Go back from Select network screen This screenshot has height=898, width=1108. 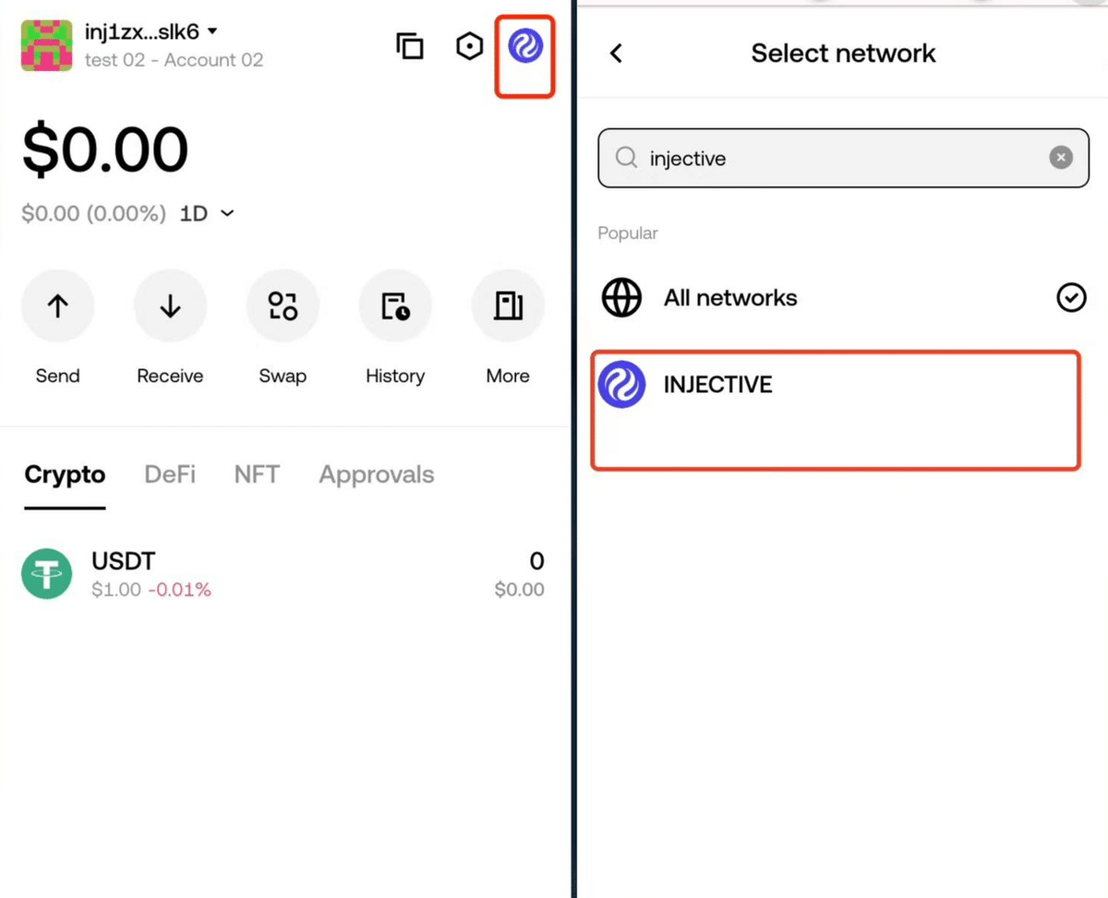[x=617, y=54]
